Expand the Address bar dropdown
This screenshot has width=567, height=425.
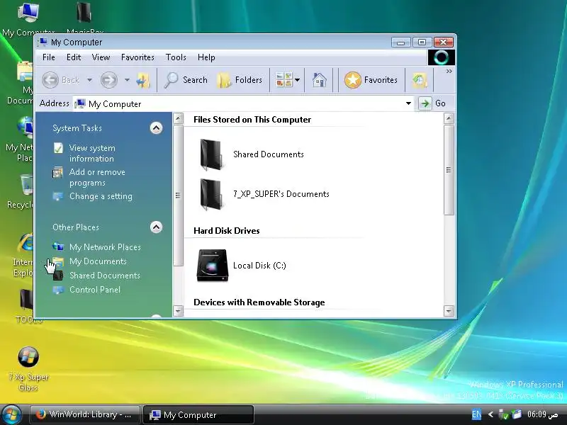pyautogui.click(x=408, y=103)
